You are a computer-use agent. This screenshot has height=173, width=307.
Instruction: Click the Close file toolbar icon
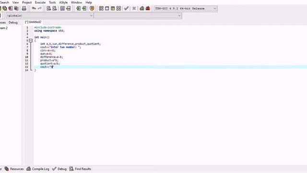click(11, 9)
